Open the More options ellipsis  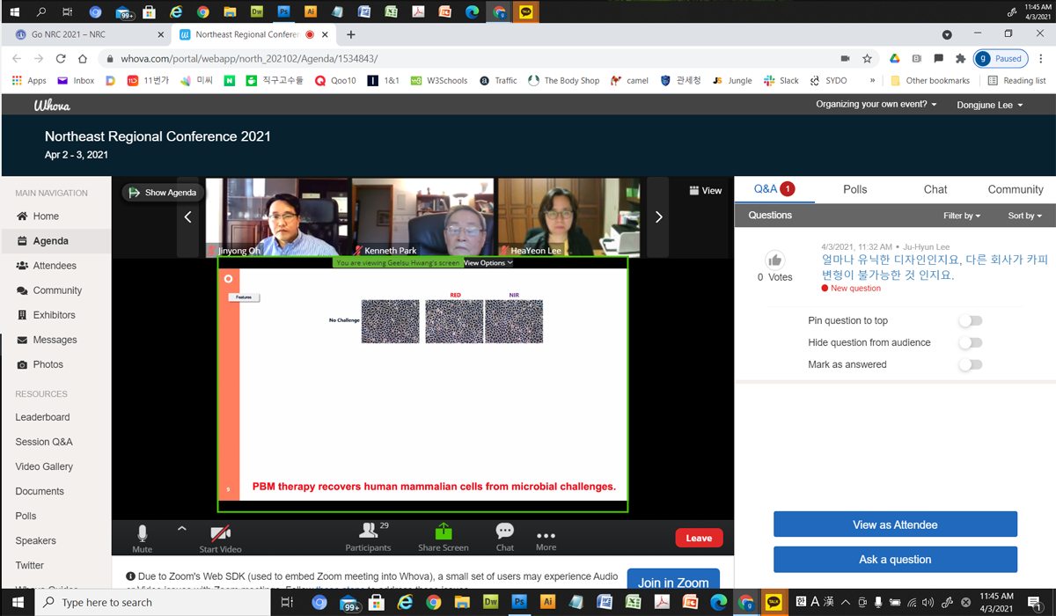point(546,538)
